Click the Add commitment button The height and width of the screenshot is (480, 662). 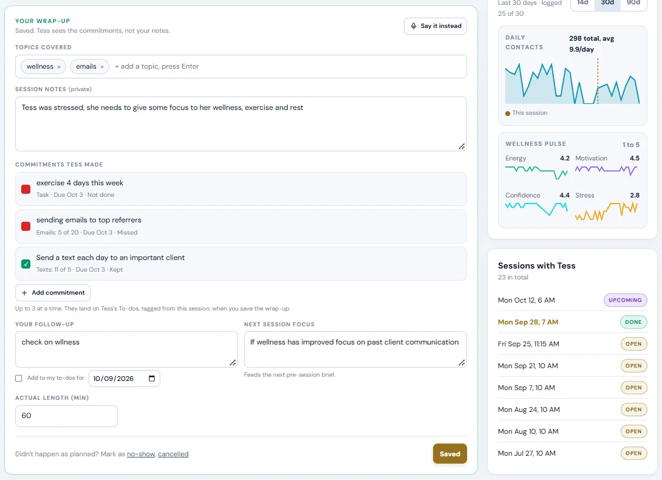tap(53, 293)
